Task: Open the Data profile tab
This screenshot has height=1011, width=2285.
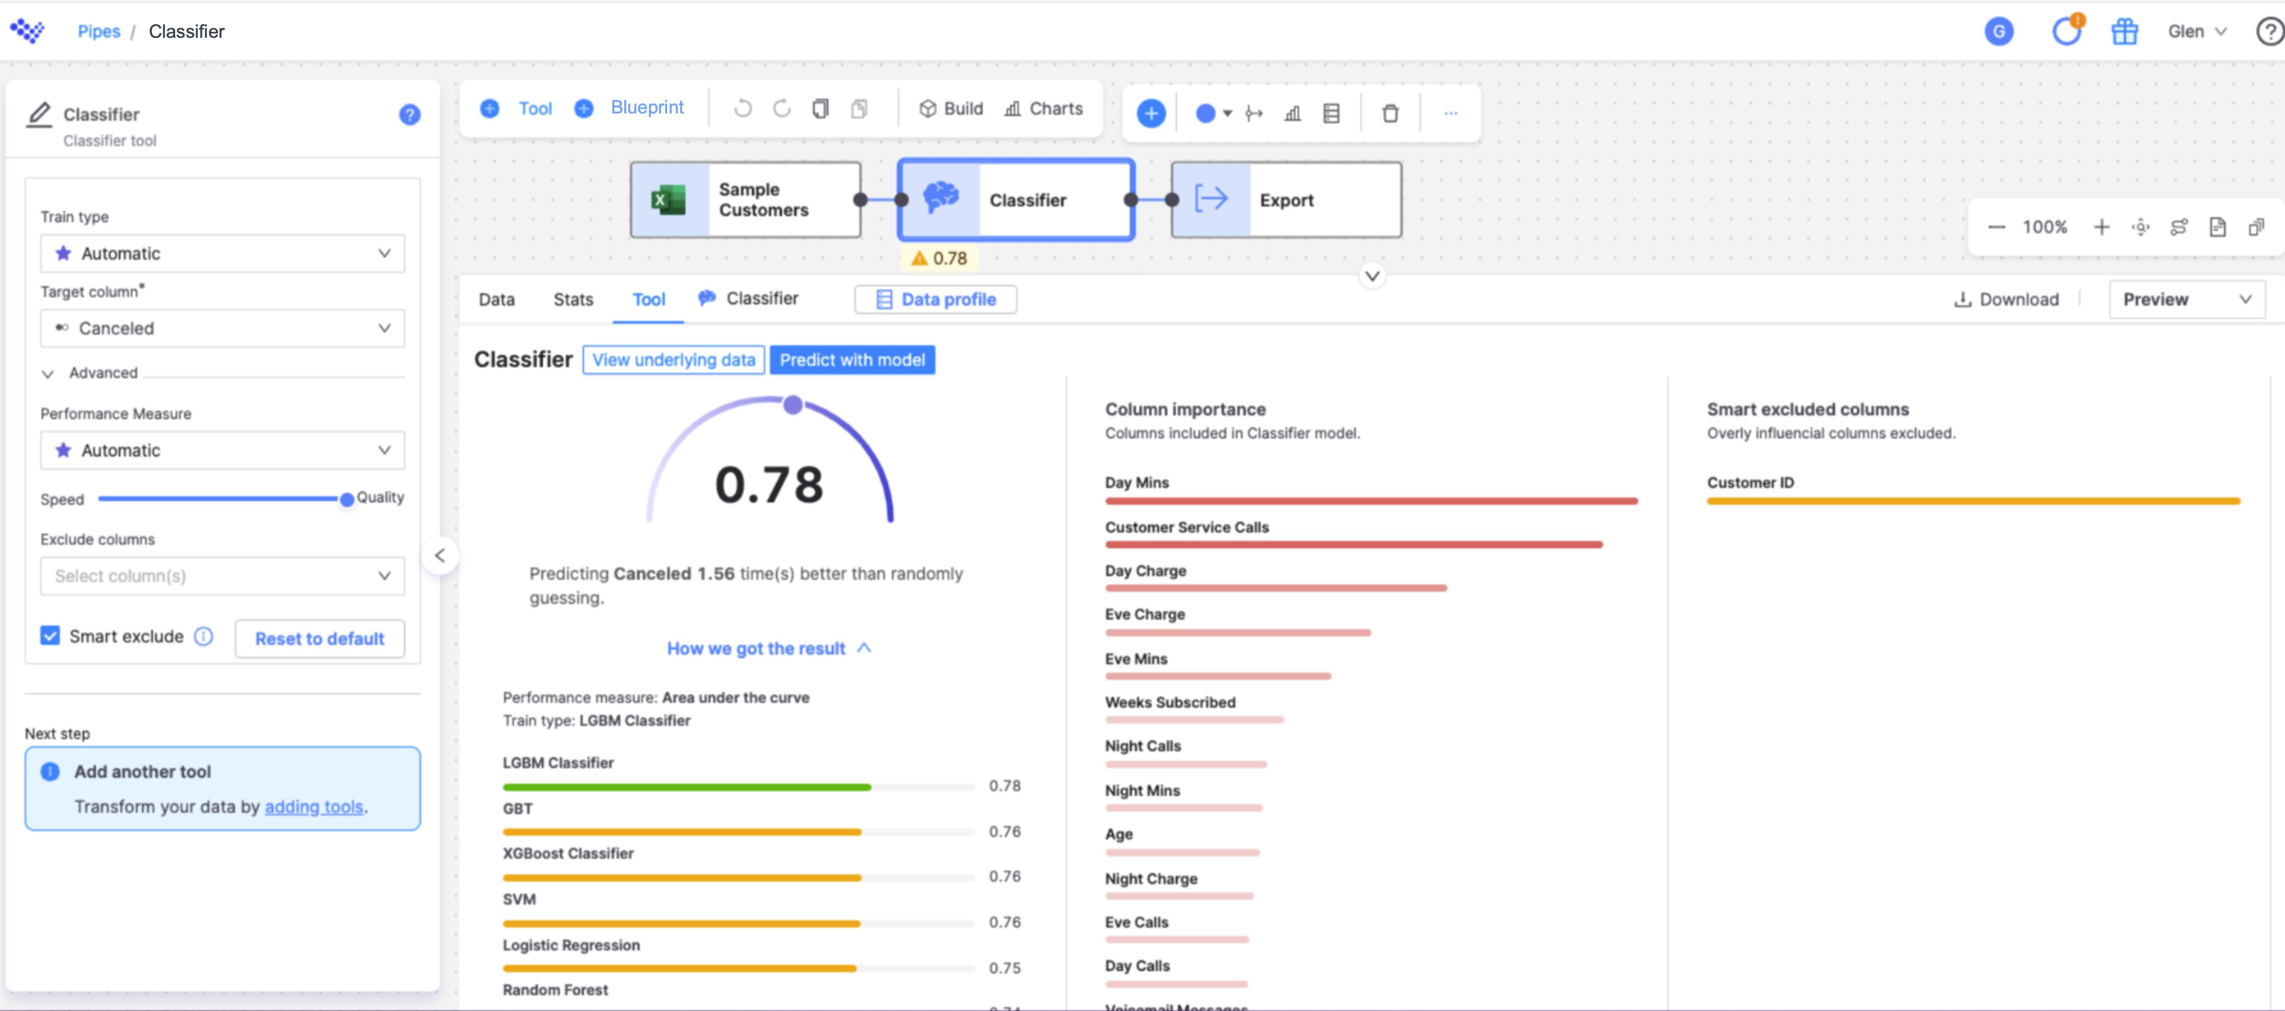Action: coord(935,299)
